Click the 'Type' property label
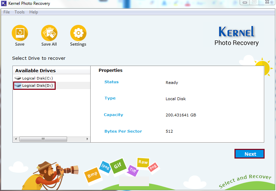 110,98
